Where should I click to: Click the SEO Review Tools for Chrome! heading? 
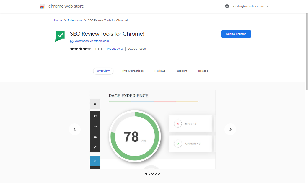click(107, 34)
